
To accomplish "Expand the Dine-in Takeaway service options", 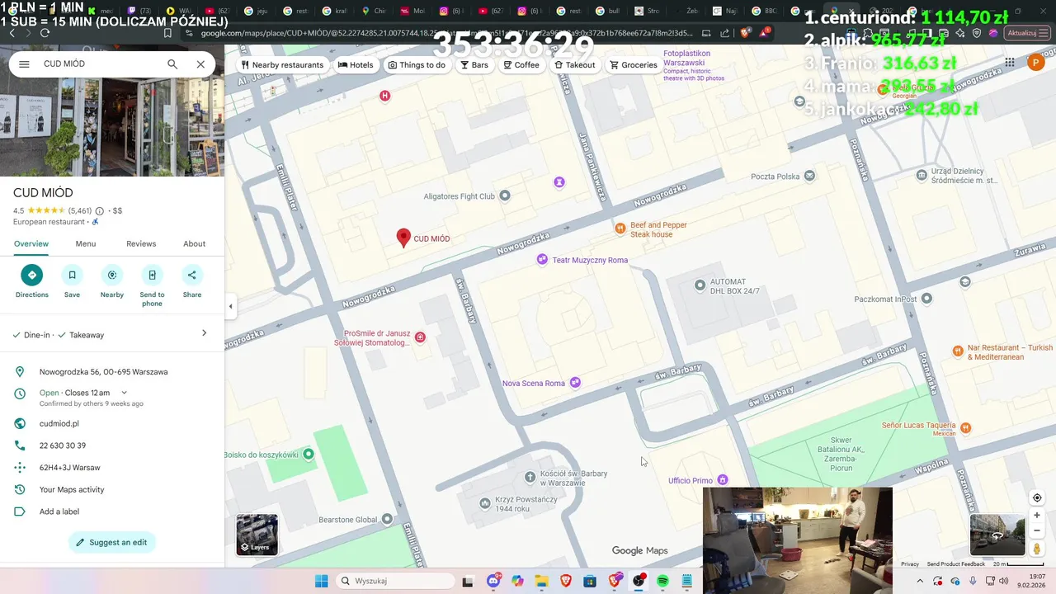I will point(112,334).
